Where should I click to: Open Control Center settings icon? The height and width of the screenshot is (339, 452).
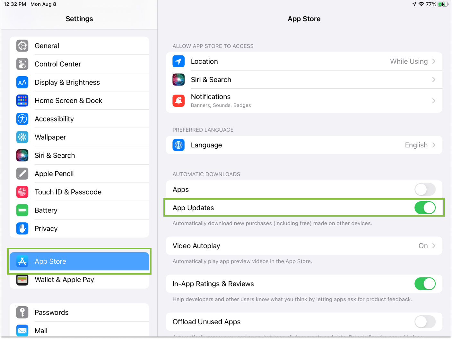pos(22,64)
